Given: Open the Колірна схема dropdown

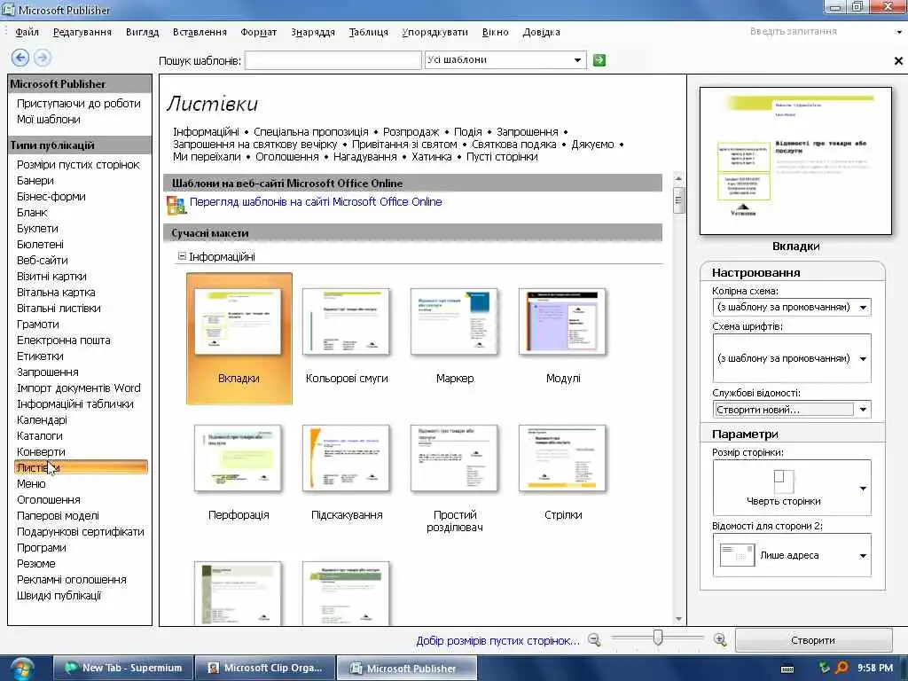Looking at the screenshot, I should (863, 308).
